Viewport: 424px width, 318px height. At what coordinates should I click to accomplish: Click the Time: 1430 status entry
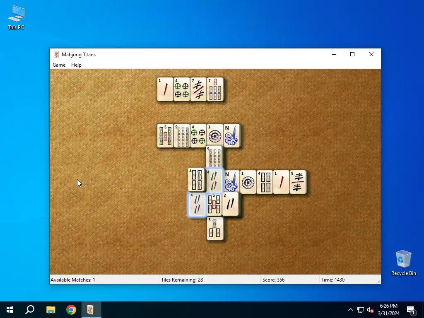333,279
